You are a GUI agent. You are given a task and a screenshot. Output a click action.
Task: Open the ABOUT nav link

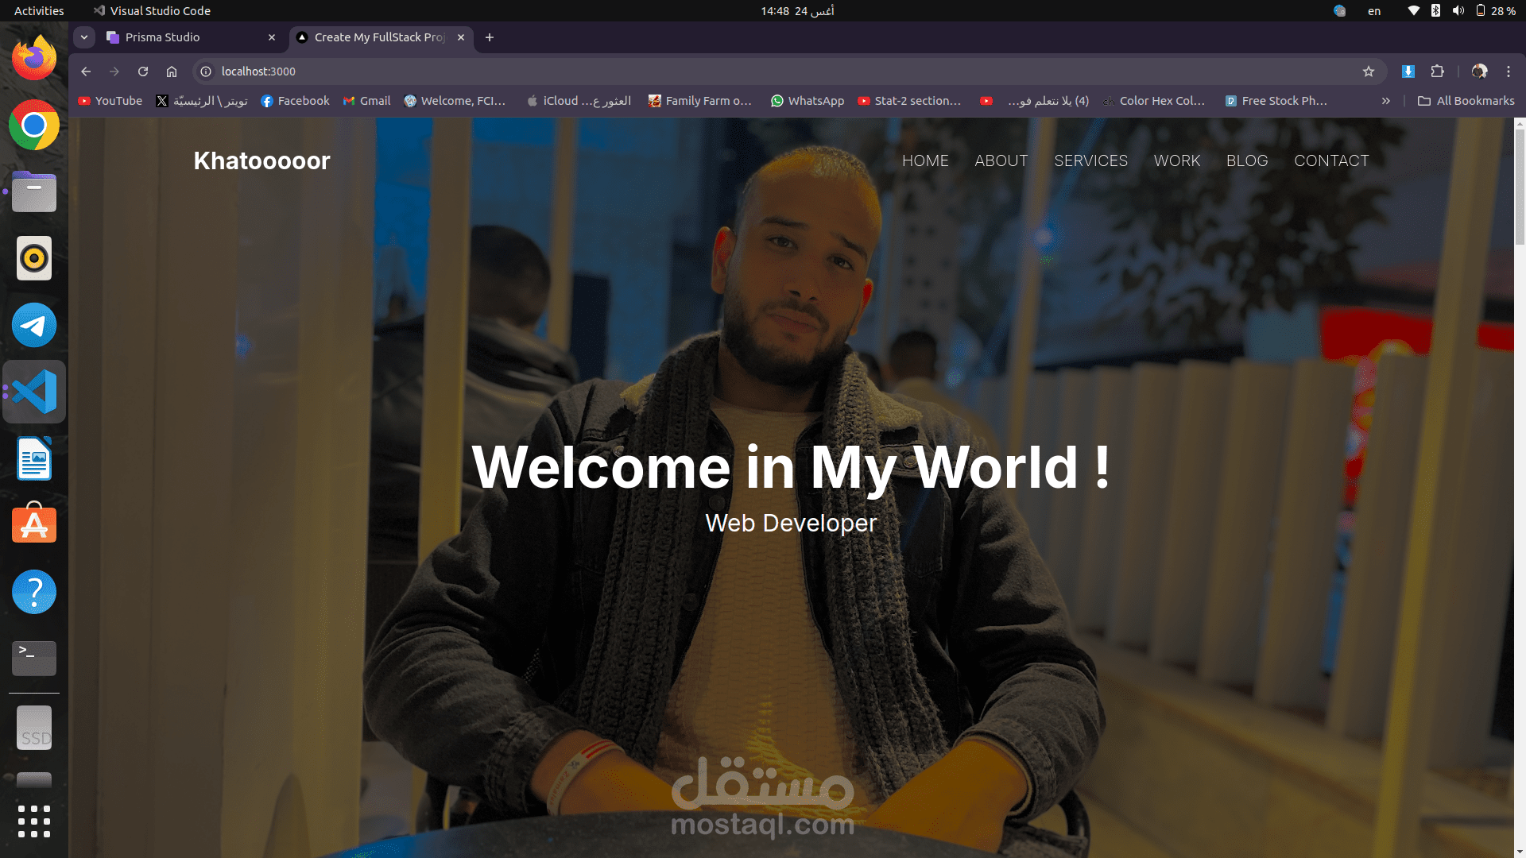pos(1001,160)
